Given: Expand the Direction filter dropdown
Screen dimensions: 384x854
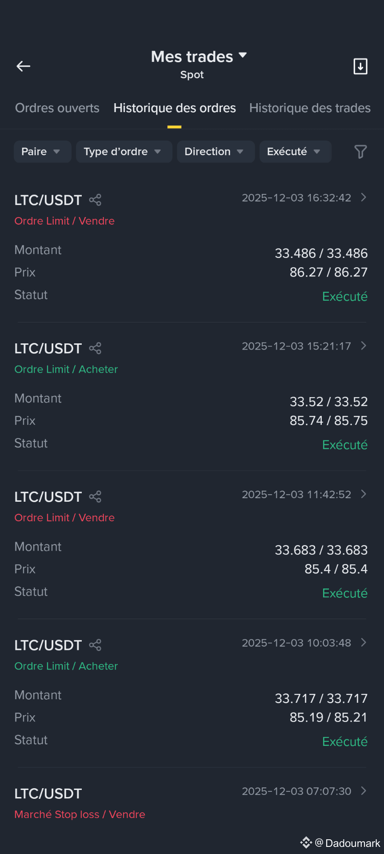Looking at the screenshot, I should [x=216, y=152].
